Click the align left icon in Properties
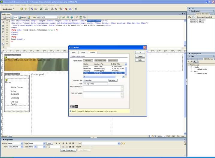The image size is (215, 158). click(x=63, y=143)
